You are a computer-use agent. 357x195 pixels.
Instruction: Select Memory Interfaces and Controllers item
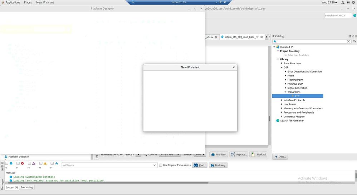[x=303, y=109]
